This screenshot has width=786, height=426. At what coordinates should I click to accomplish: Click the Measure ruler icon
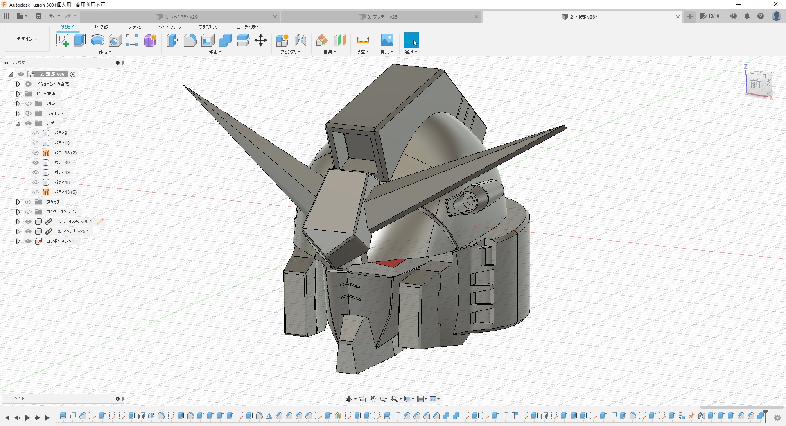point(363,40)
